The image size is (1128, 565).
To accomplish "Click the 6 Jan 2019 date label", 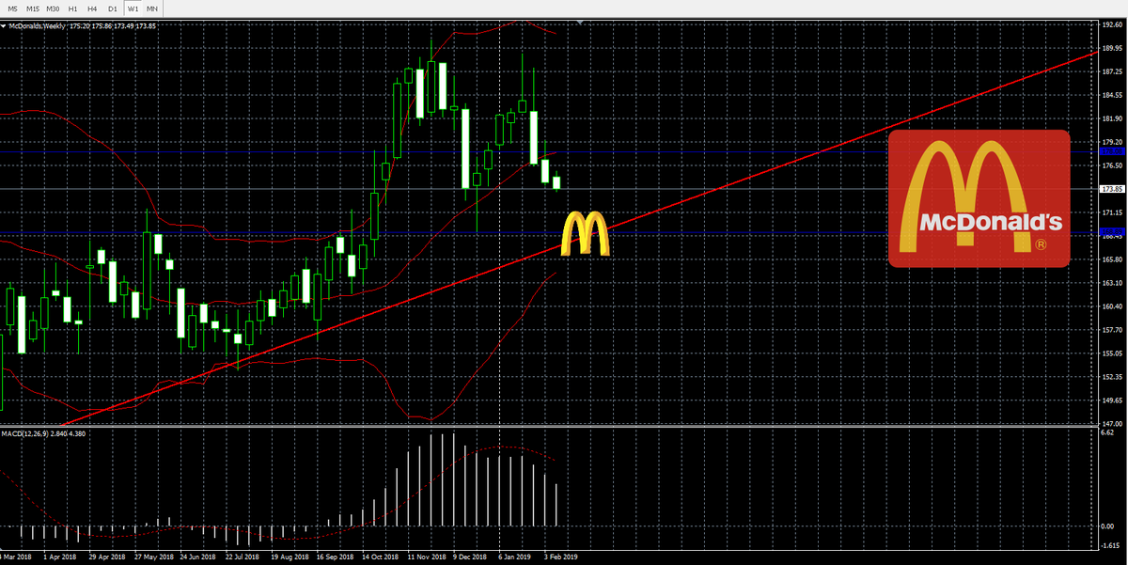I will click(x=514, y=557).
